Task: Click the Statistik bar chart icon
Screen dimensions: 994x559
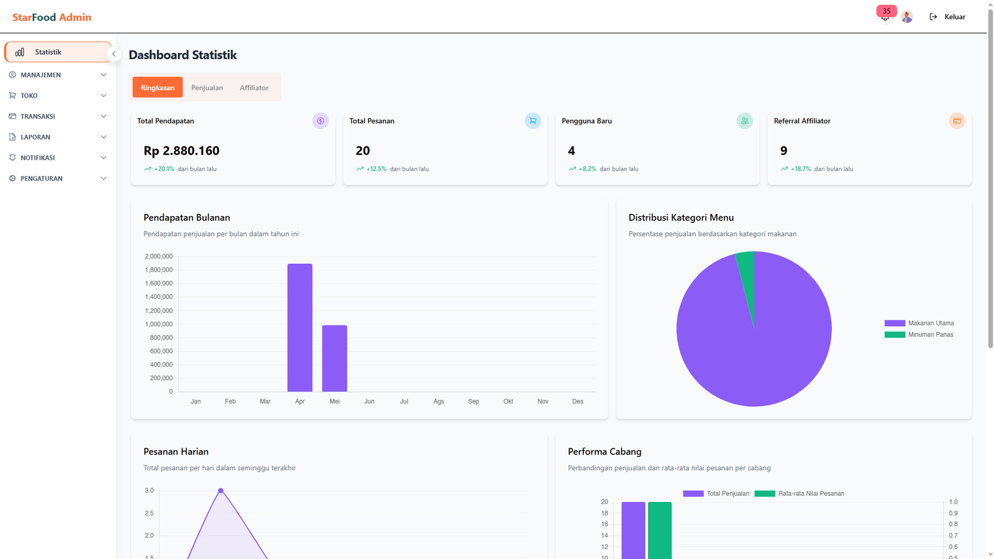Action: click(x=20, y=52)
